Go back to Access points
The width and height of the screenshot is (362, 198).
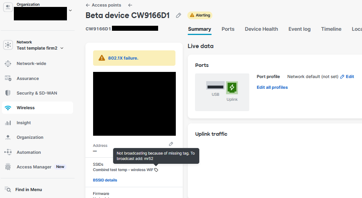[103, 5]
